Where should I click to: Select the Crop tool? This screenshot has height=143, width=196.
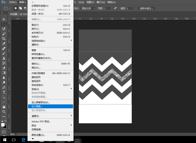pos(4,39)
